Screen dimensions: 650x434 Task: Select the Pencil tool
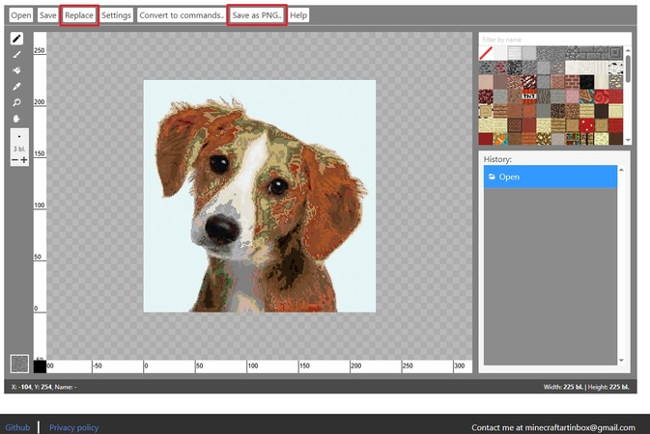(x=16, y=39)
